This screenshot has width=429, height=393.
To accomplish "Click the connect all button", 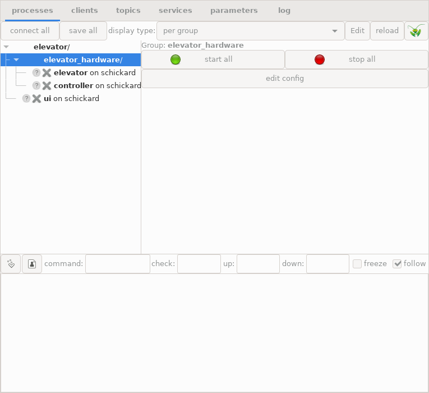I will click(x=30, y=31).
